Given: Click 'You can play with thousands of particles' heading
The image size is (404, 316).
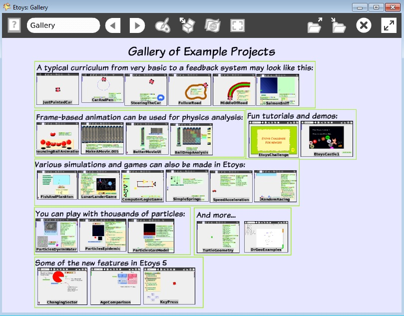Looking at the screenshot, I should pyautogui.click(x=110, y=214).
